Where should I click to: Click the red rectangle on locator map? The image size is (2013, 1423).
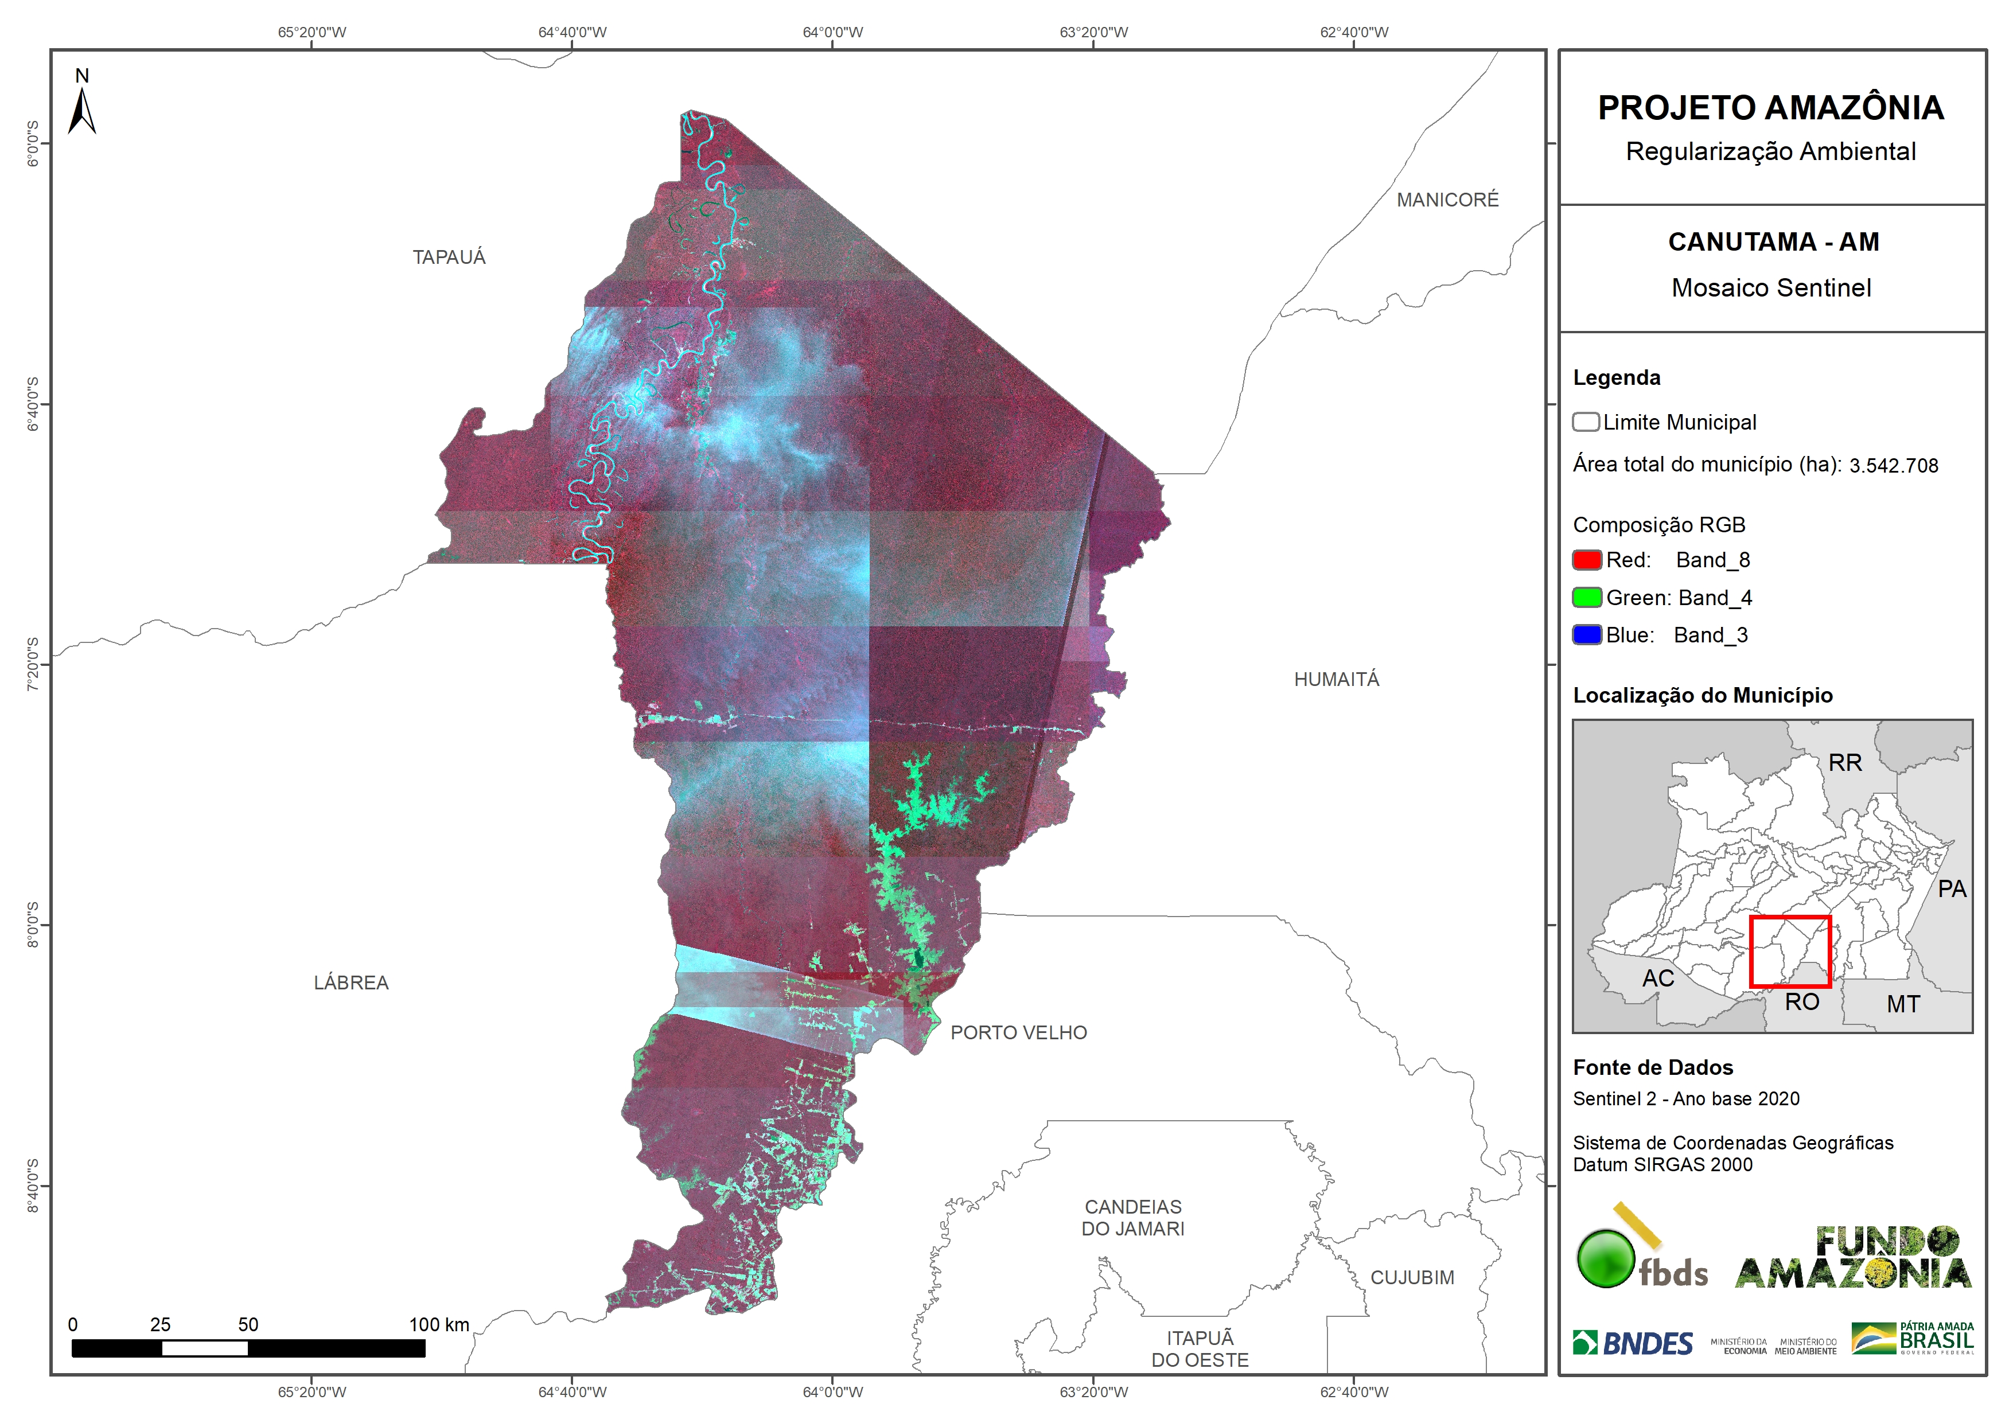1789,952
